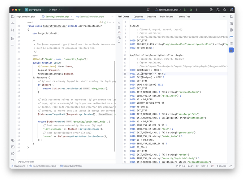Show more tool windows via ellipsis

(13, 45)
